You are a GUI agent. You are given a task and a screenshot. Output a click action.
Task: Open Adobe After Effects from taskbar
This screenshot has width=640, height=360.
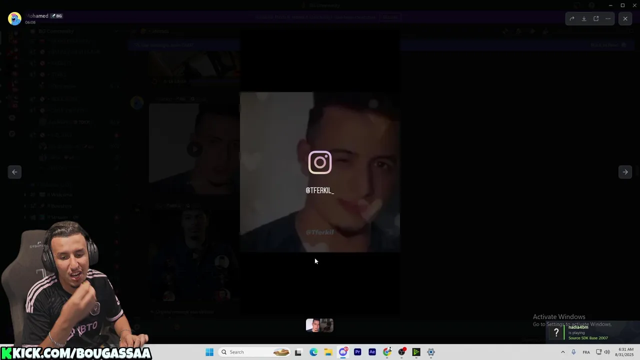click(x=372, y=352)
